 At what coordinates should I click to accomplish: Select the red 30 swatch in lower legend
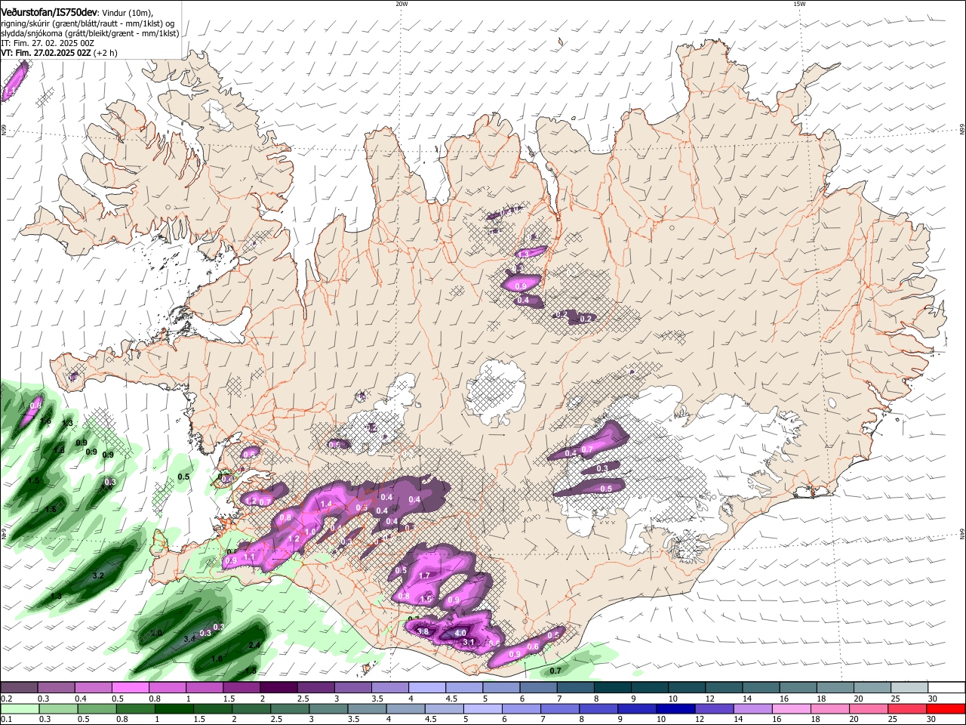[x=946, y=708]
